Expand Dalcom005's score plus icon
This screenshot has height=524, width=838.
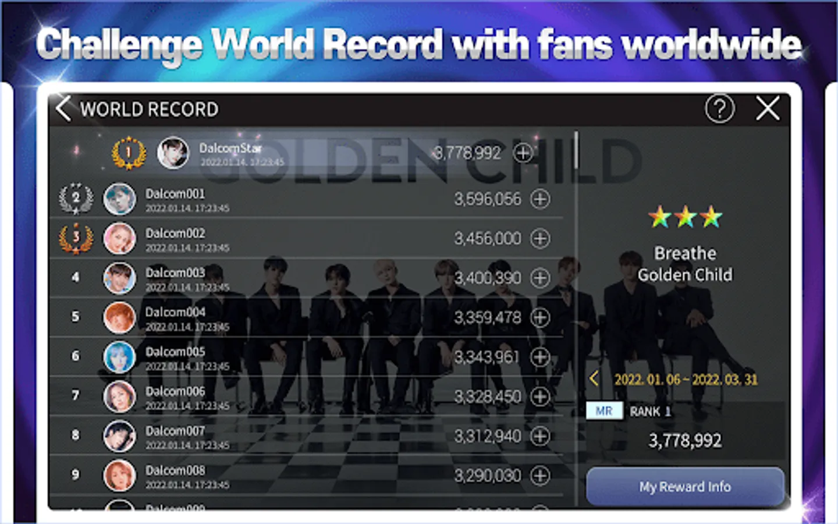point(540,357)
